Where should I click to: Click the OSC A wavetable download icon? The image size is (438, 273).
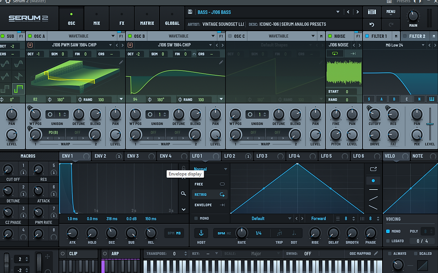click(x=30, y=45)
